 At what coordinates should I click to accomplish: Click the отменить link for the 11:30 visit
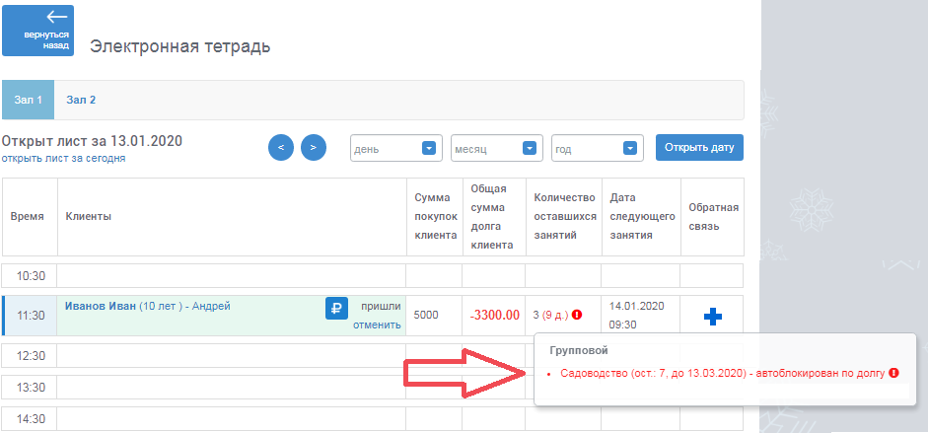[377, 325]
